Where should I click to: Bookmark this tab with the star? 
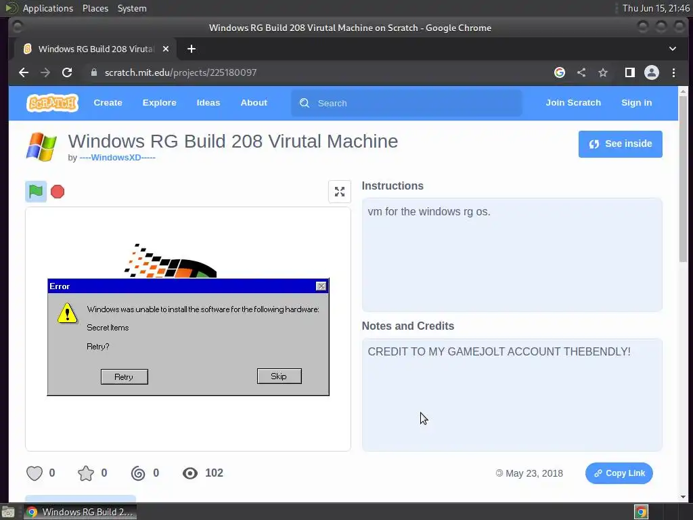[x=603, y=72]
